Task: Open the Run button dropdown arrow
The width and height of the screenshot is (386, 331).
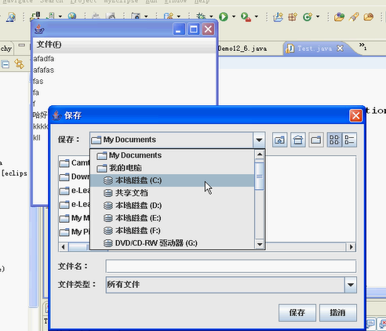Action: click(x=234, y=16)
